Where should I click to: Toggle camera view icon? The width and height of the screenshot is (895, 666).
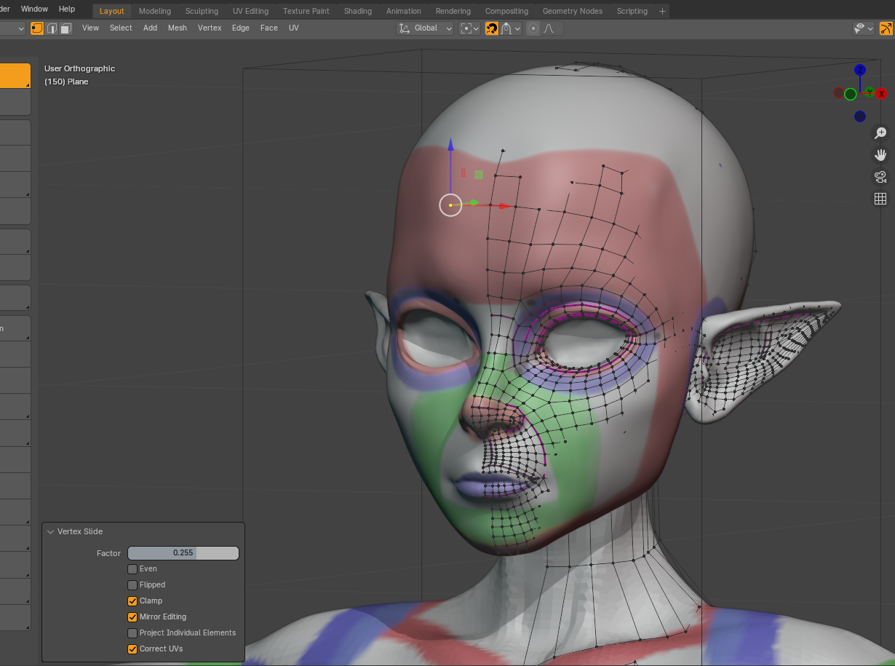(880, 177)
